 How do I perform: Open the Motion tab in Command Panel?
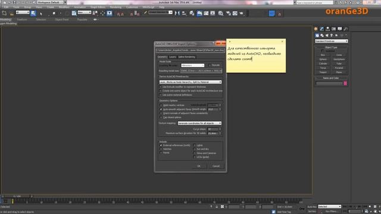click(x=333, y=29)
